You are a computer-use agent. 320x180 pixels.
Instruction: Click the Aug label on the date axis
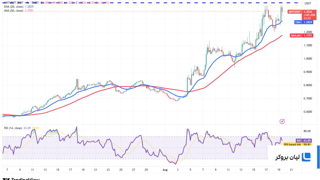[x=165, y=170]
